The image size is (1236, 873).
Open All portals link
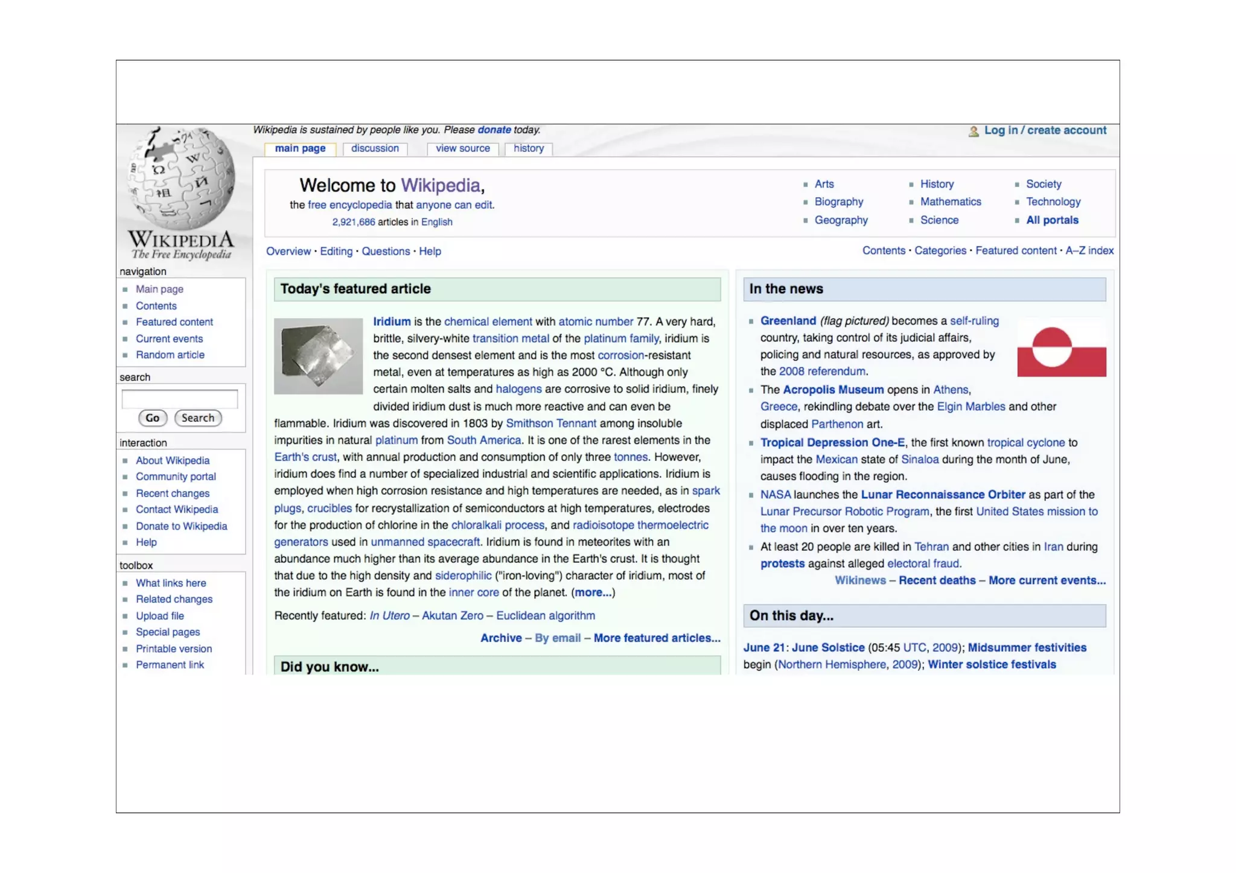coord(1052,220)
